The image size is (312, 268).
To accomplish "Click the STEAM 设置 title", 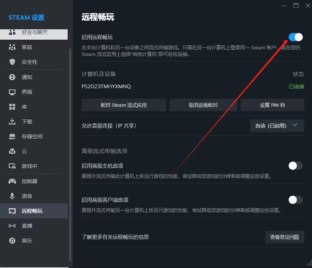I will (x=27, y=17).
